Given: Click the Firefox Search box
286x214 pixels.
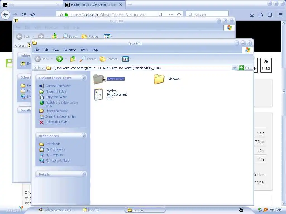Looking at the screenshot, I should pyautogui.click(x=207, y=14).
